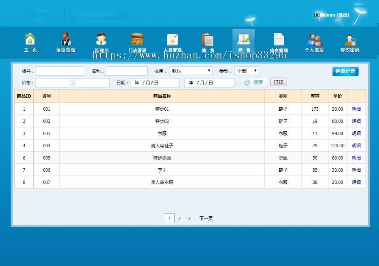Open the 主页 (Home) page
This screenshot has height=266, width=379.
tap(30, 41)
